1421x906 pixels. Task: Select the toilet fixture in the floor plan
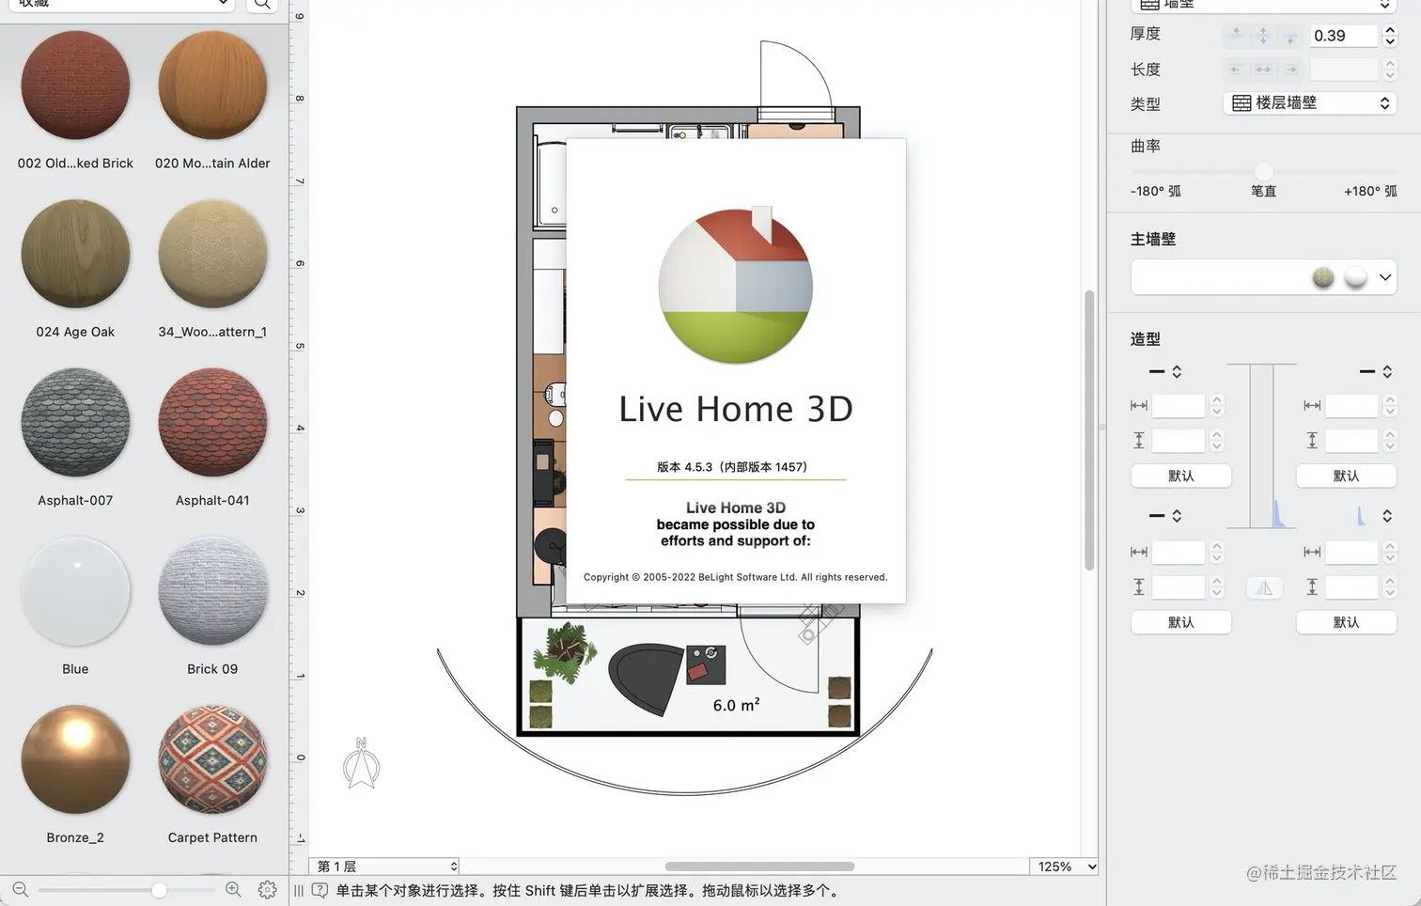pyautogui.click(x=555, y=393)
